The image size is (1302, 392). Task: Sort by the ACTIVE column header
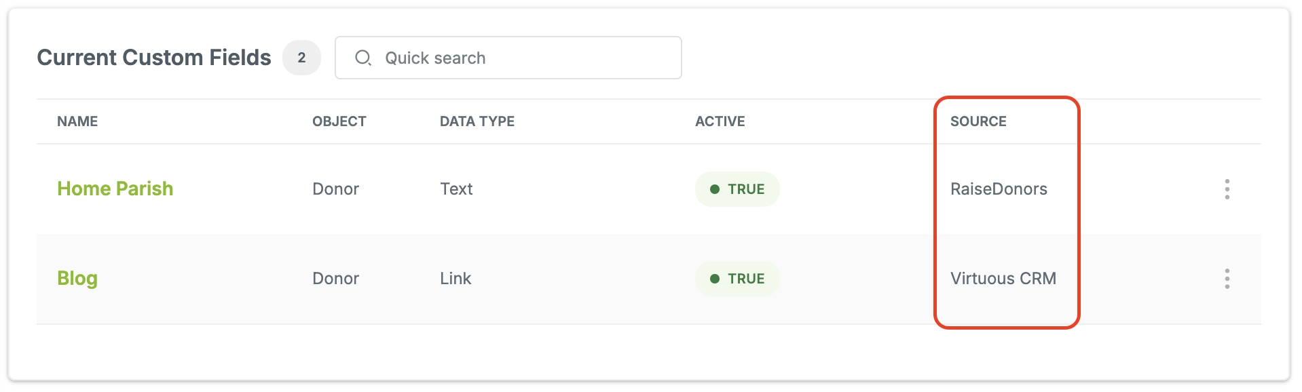point(720,121)
